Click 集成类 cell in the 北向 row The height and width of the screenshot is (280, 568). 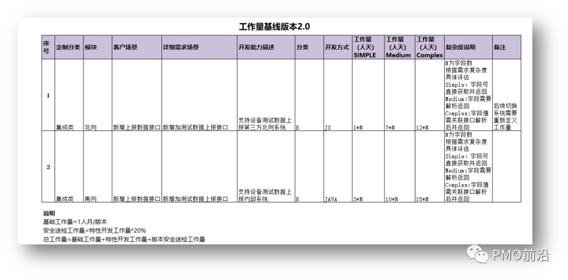click(x=69, y=95)
